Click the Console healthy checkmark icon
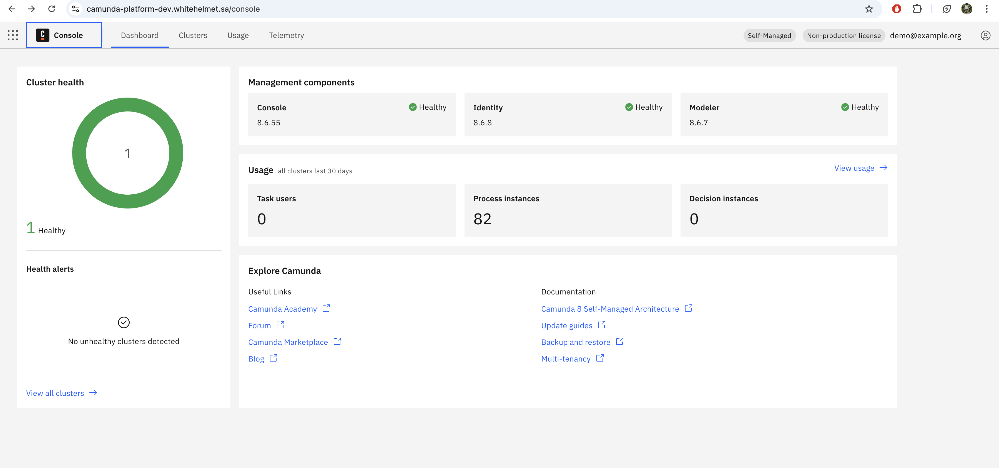Screen dimensions: 999x468 pos(413,107)
